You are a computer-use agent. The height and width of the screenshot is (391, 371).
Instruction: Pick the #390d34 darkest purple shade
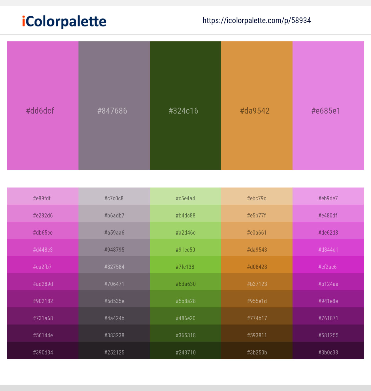[x=43, y=350]
